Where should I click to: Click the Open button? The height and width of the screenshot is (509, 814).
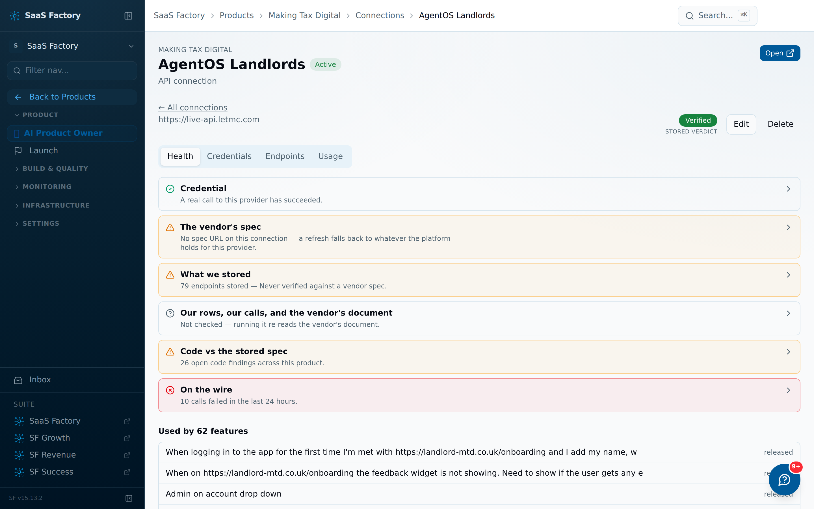point(780,53)
